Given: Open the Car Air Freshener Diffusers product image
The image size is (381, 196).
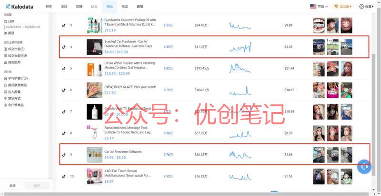Looking at the screenshot, I should point(94,155).
